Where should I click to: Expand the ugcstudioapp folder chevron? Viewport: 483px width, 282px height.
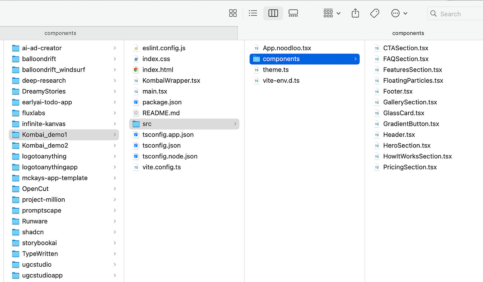[115, 275]
